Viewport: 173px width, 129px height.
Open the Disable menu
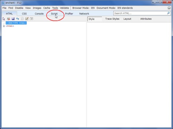(19, 8)
